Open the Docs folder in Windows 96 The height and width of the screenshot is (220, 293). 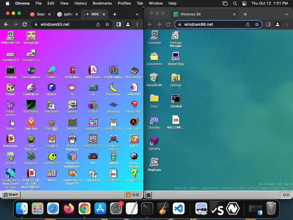[x=154, y=101]
